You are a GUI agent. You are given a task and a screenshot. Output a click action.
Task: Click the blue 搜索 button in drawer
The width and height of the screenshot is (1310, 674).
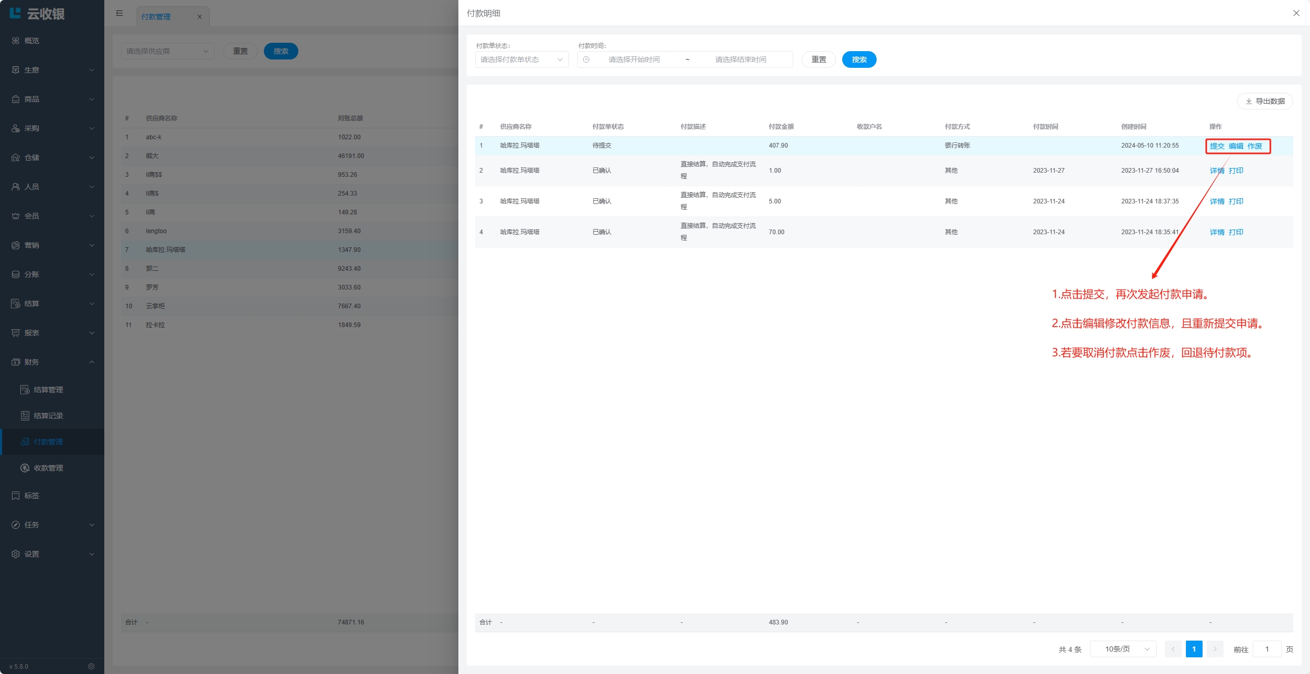858,59
